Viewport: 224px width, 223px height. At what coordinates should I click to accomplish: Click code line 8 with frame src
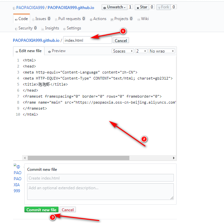(x=99, y=102)
